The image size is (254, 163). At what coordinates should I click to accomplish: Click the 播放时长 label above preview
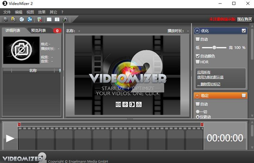coord(176,31)
